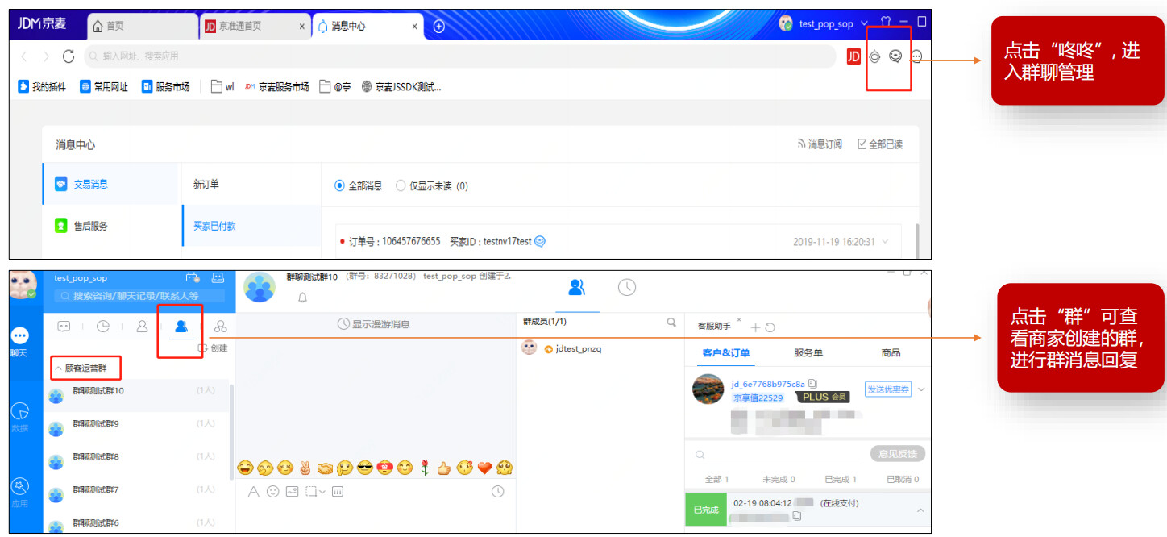The image size is (1167, 537).
Task: Open the 服务市场 bookmark
Action: (166, 86)
